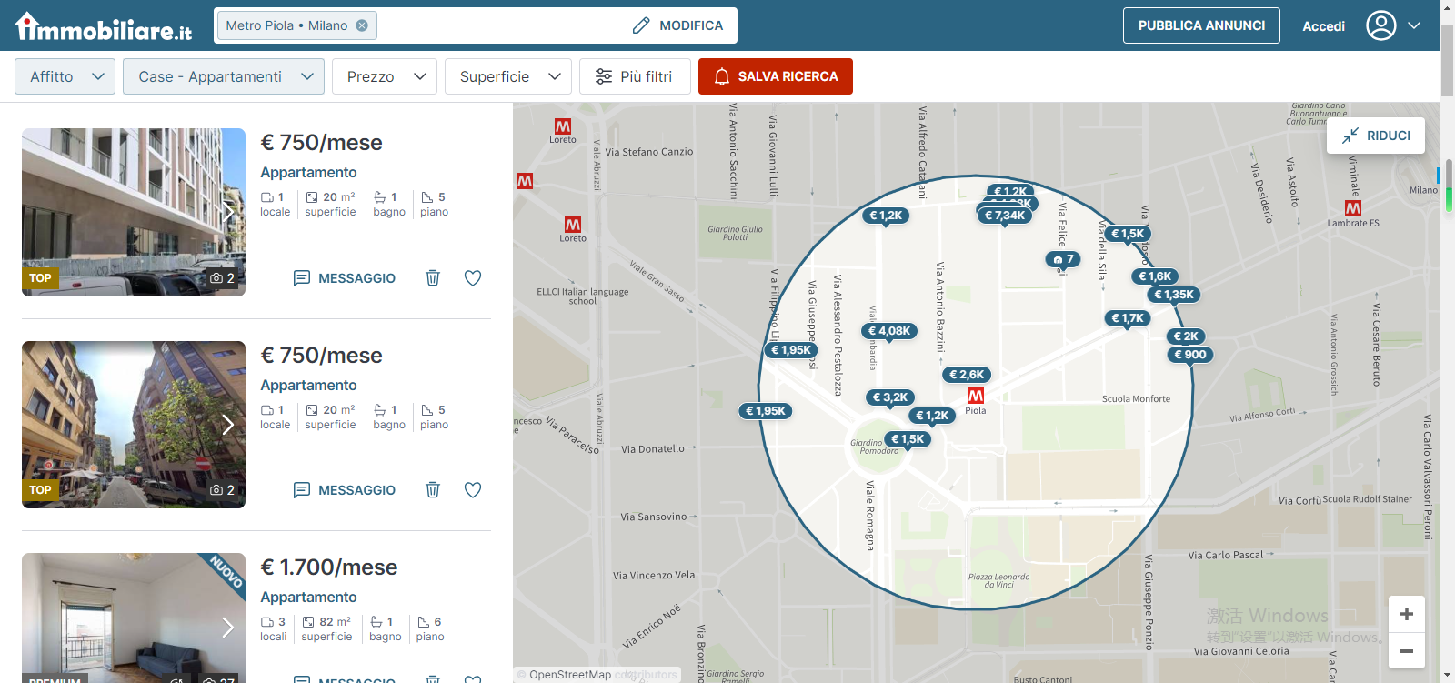Click first listing's photo count badge

223,278
